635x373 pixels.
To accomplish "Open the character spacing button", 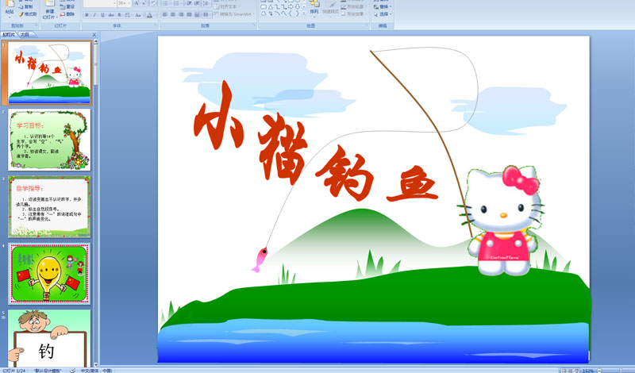I will point(128,15).
